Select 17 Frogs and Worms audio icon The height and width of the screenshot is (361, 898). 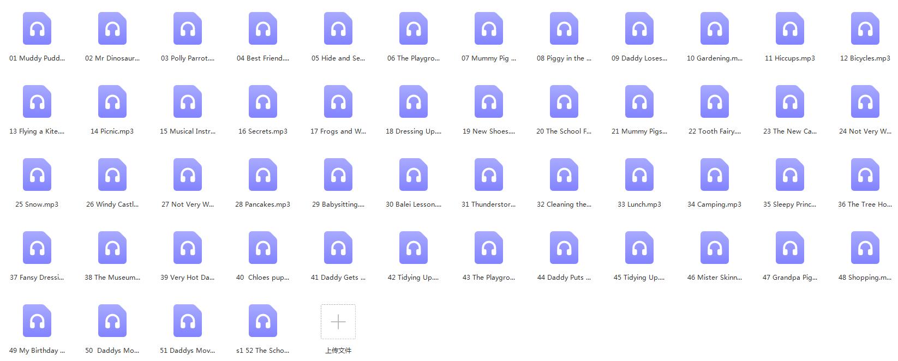tap(338, 101)
